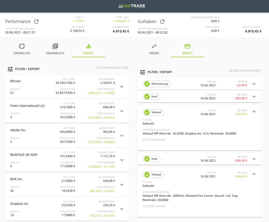Click the BOX Inc. position name
Viewport: 269px width, 222px height.
(17, 179)
